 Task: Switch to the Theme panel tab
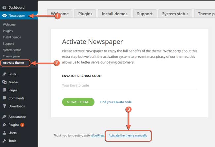(x=204, y=14)
